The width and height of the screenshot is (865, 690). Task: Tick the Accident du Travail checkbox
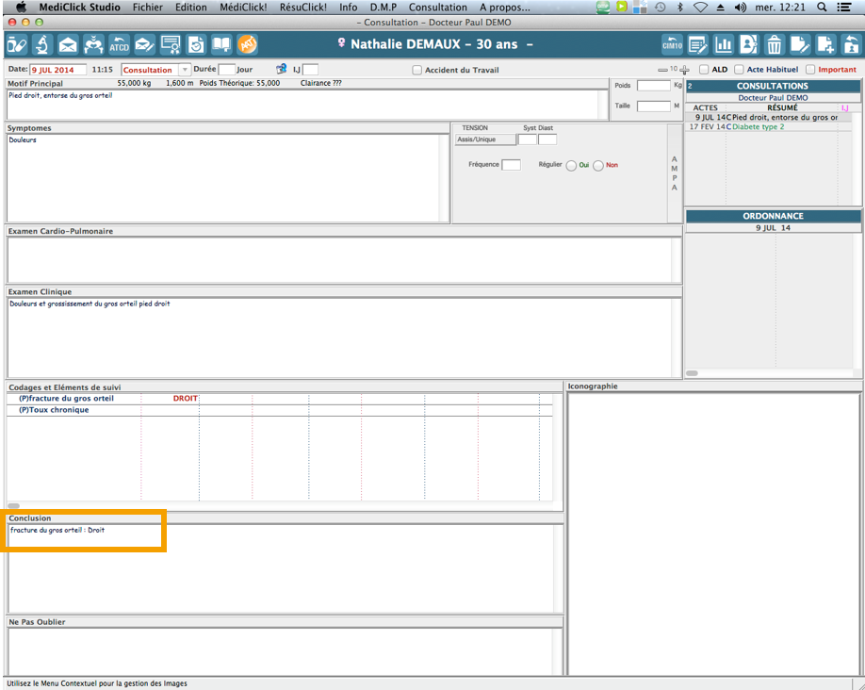click(x=417, y=70)
